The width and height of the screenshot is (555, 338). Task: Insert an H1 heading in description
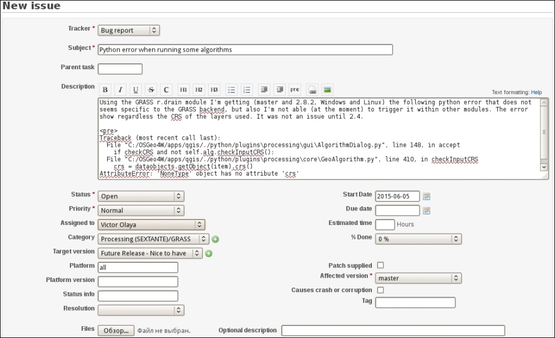coord(183,90)
